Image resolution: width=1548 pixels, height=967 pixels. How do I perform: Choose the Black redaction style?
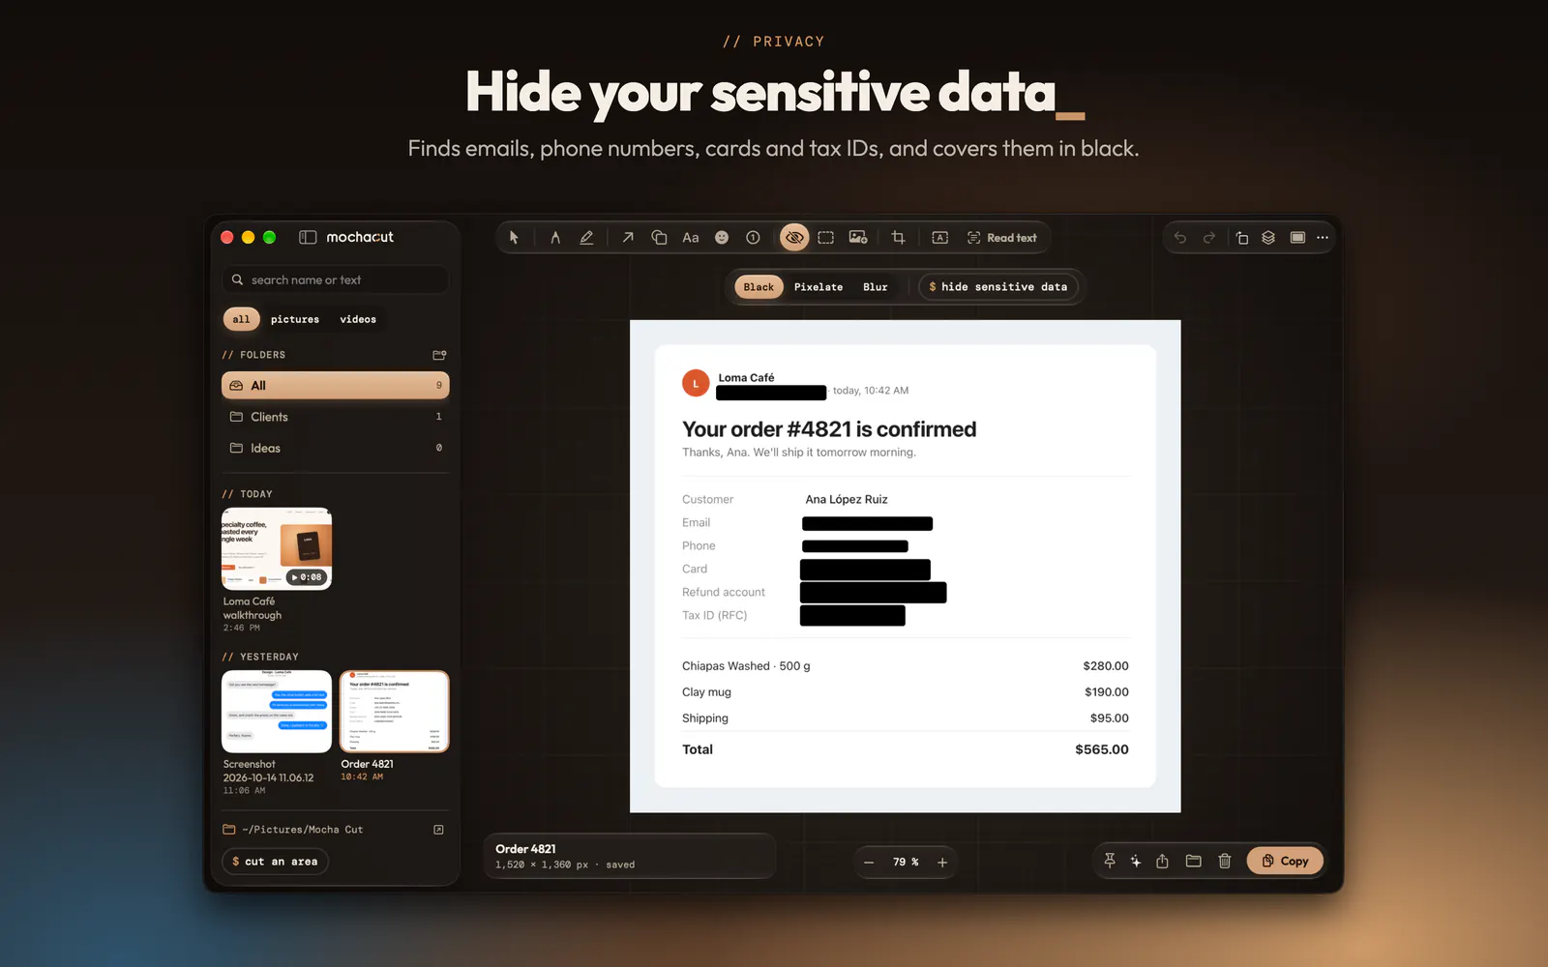pos(759,287)
